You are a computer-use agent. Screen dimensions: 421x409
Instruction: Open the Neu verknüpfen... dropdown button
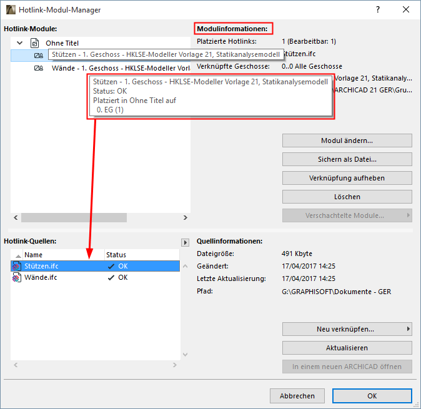[347, 329]
